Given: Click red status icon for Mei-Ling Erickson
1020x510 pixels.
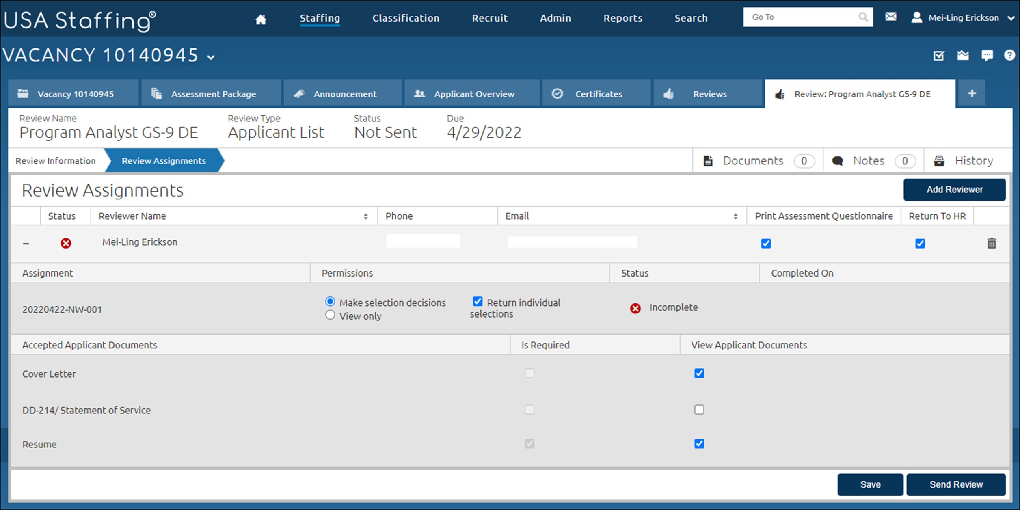Looking at the screenshot, I should click(x=66, y=243).
